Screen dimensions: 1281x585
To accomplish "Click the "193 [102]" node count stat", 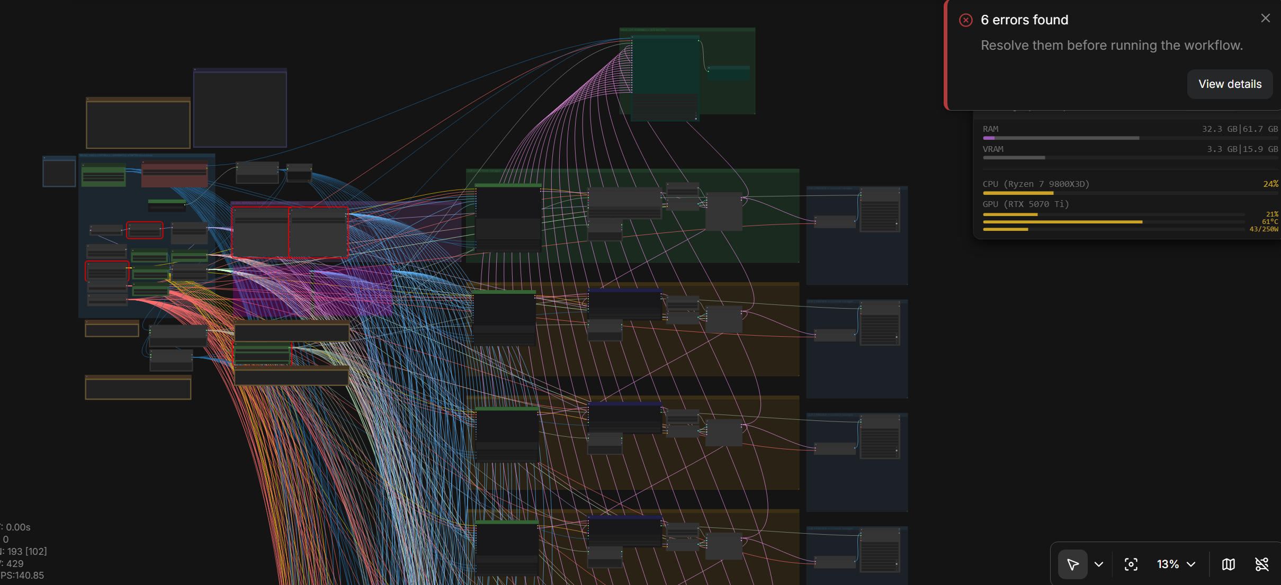I will click(x=27, y=552).
